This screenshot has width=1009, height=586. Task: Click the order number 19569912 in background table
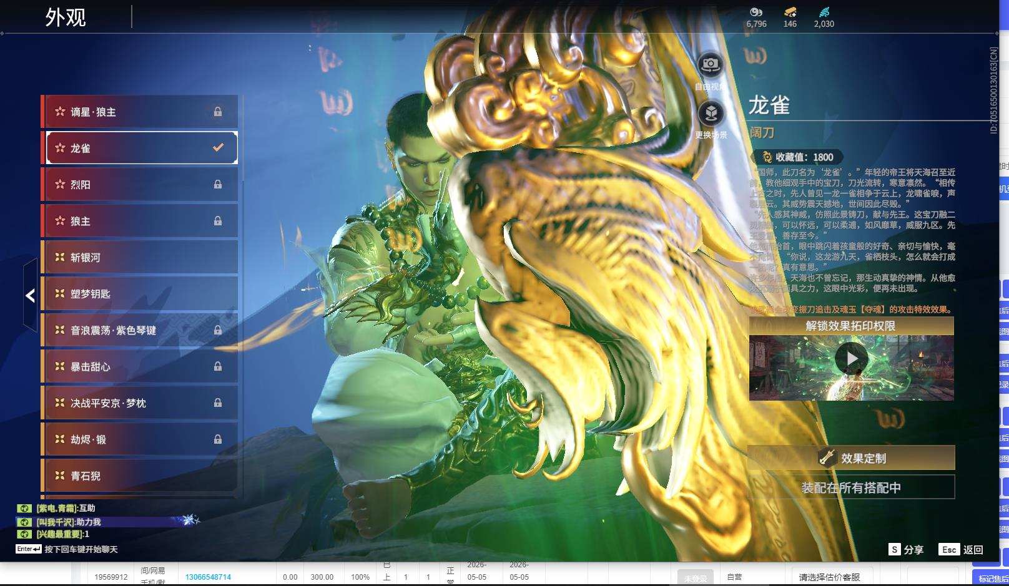coord(111,577)
